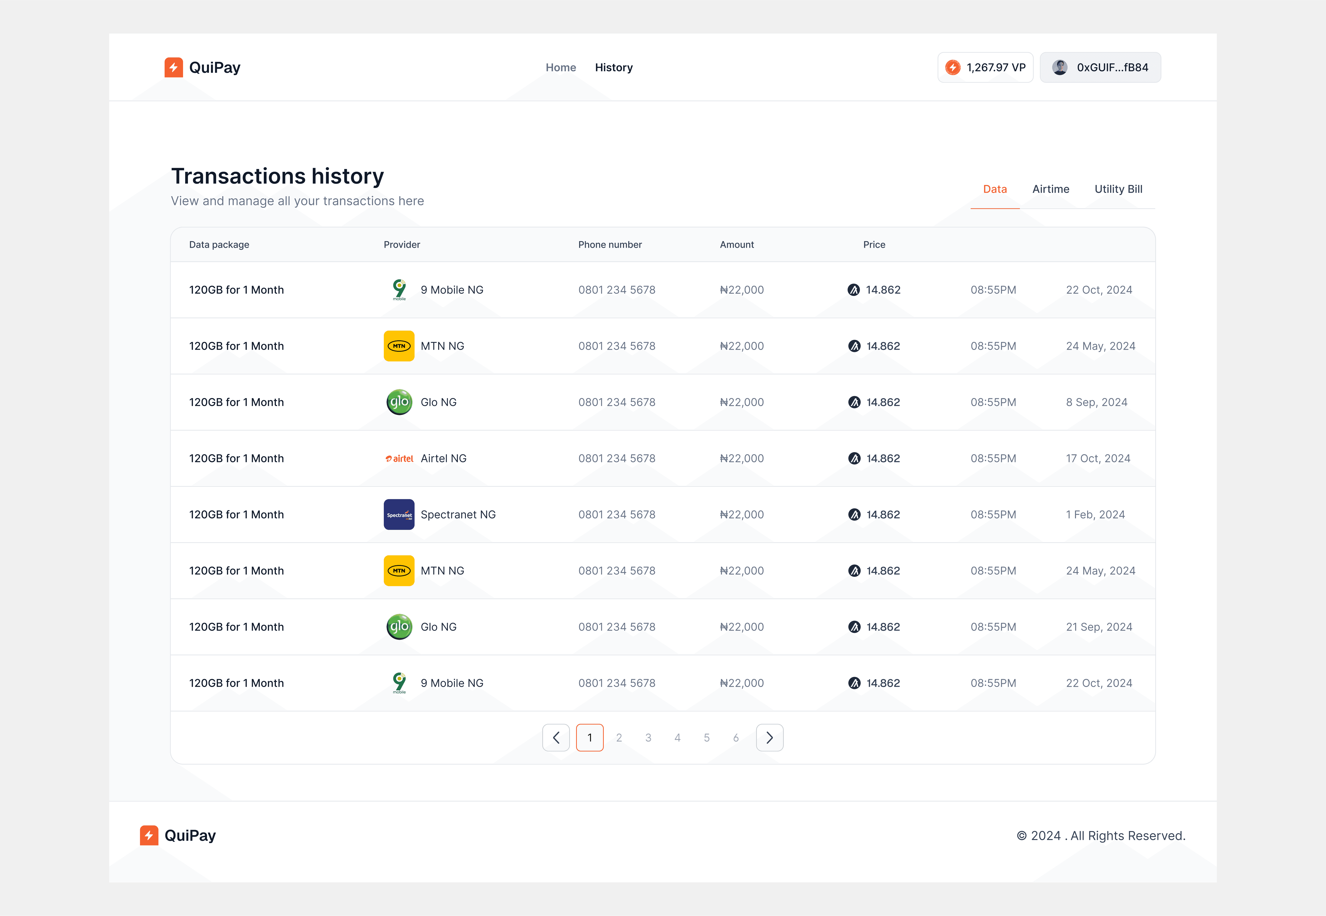Select the Glo NG provider logo
The width and height of the screenshot is (1326, 916).
tap(399, 402)
